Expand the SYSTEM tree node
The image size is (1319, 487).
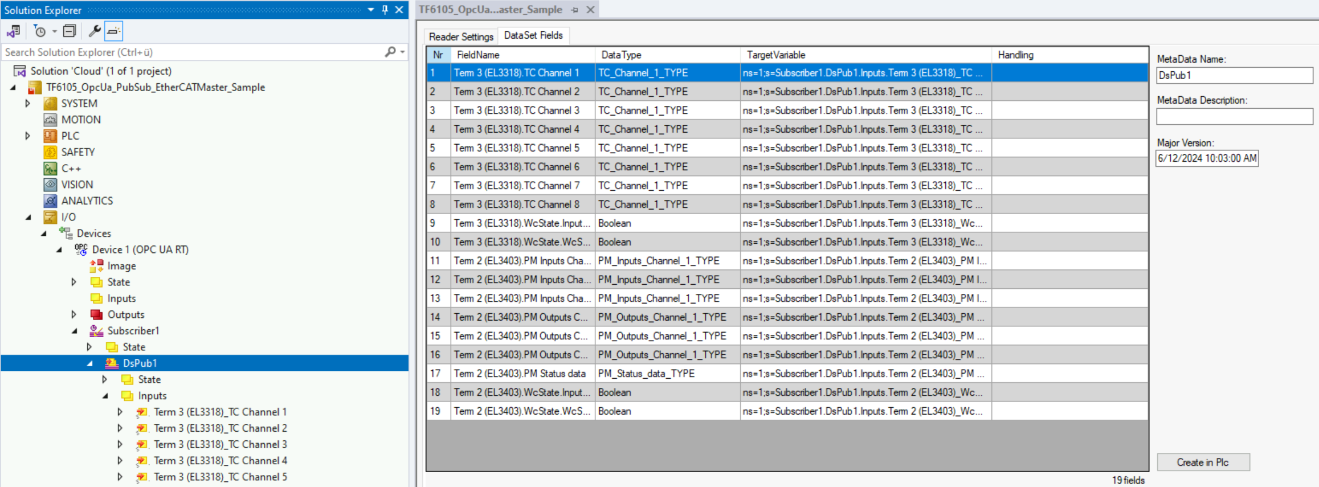click(x=27, y=103)
